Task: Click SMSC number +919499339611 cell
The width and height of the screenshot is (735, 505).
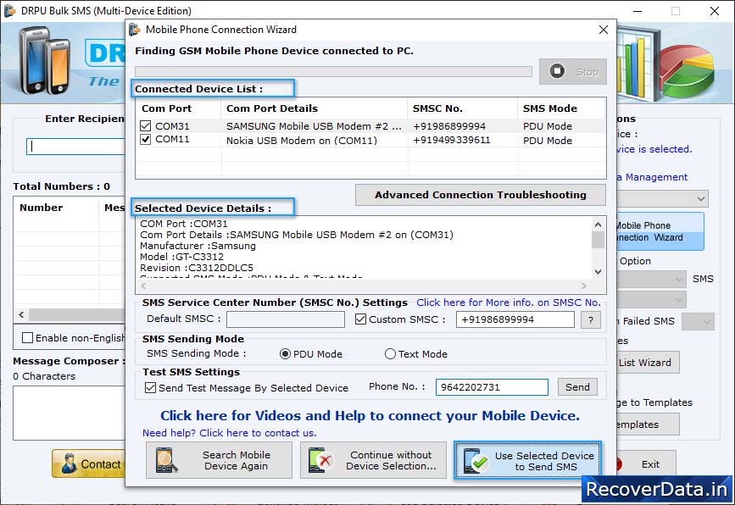Action: tap(451, 141)
